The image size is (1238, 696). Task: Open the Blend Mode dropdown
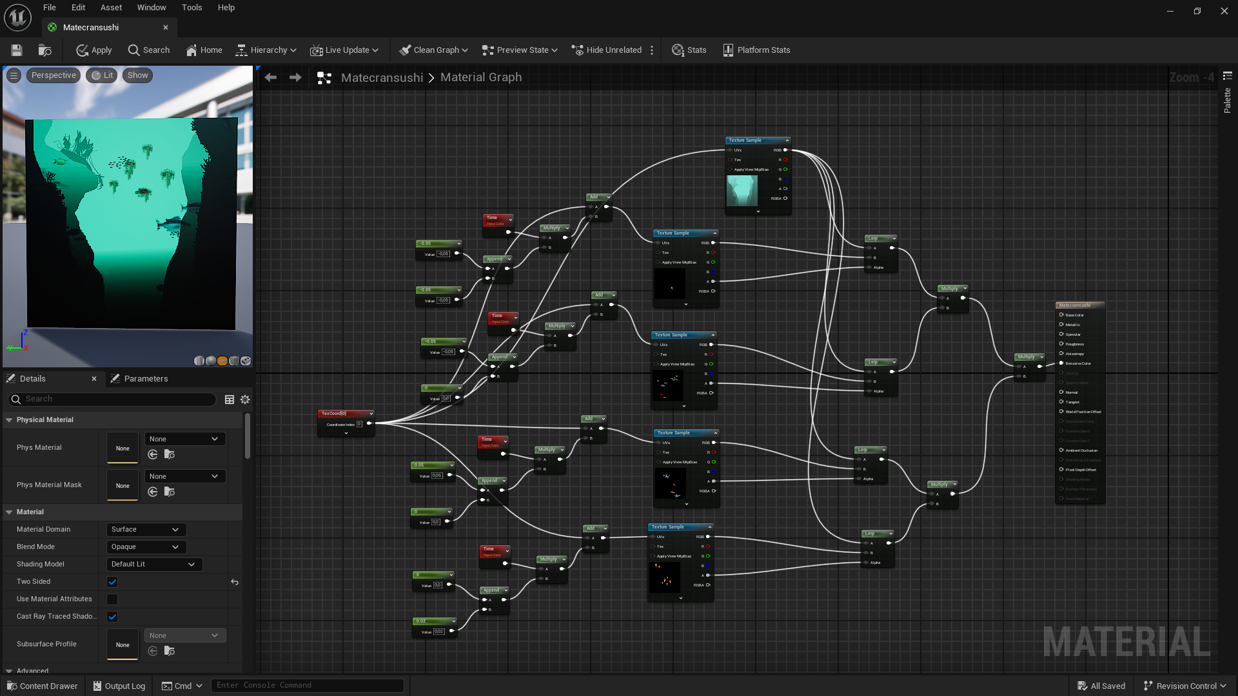[x=146, y=547]
